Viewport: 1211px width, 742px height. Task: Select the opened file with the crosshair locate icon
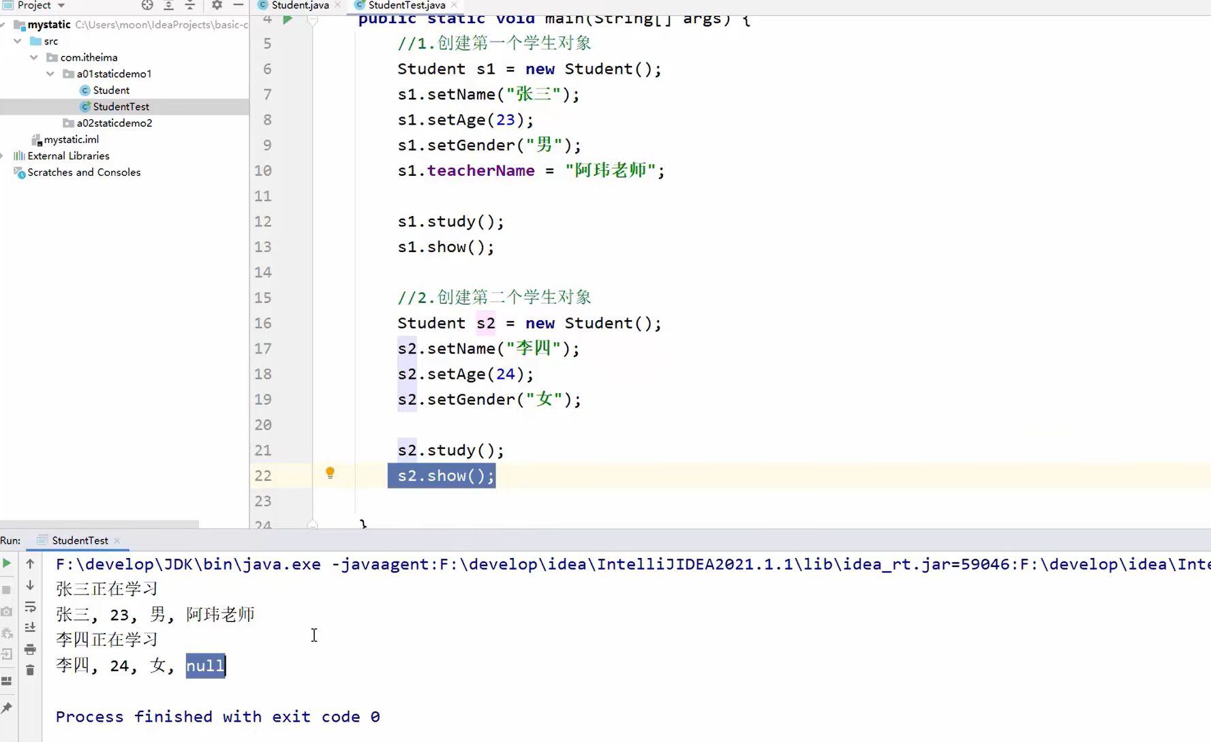coord(147,5)
